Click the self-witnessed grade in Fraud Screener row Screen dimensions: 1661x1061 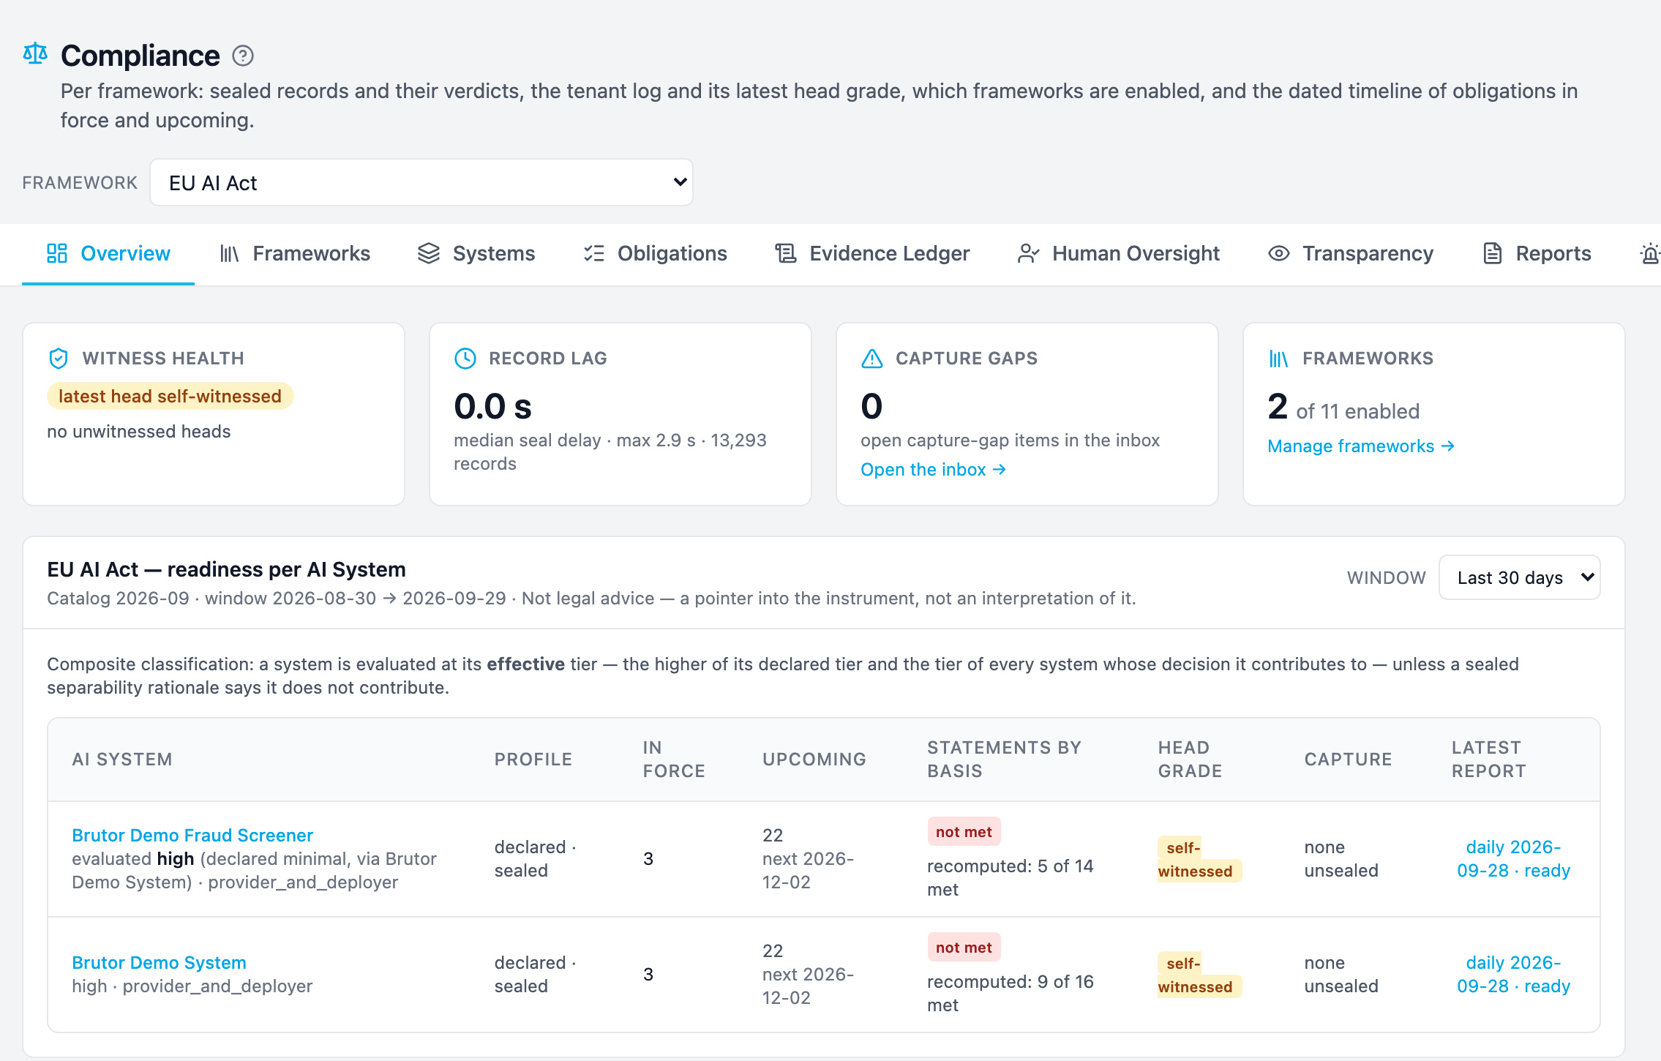tap(1199, 859)
